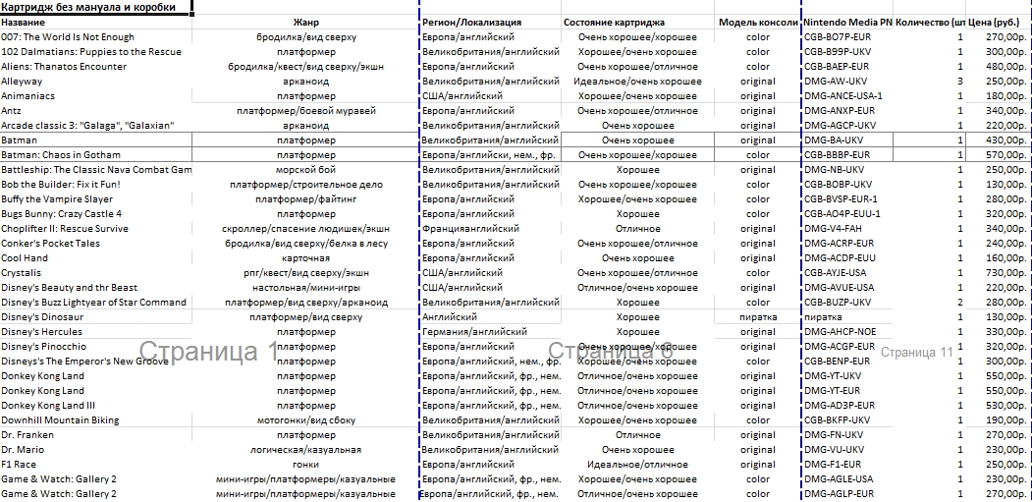
Task: Select the price cell '430,00р.'
Action: point(999,140)
